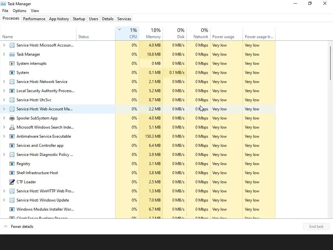Expand Service Host: Windows Update group

(4, 200)
